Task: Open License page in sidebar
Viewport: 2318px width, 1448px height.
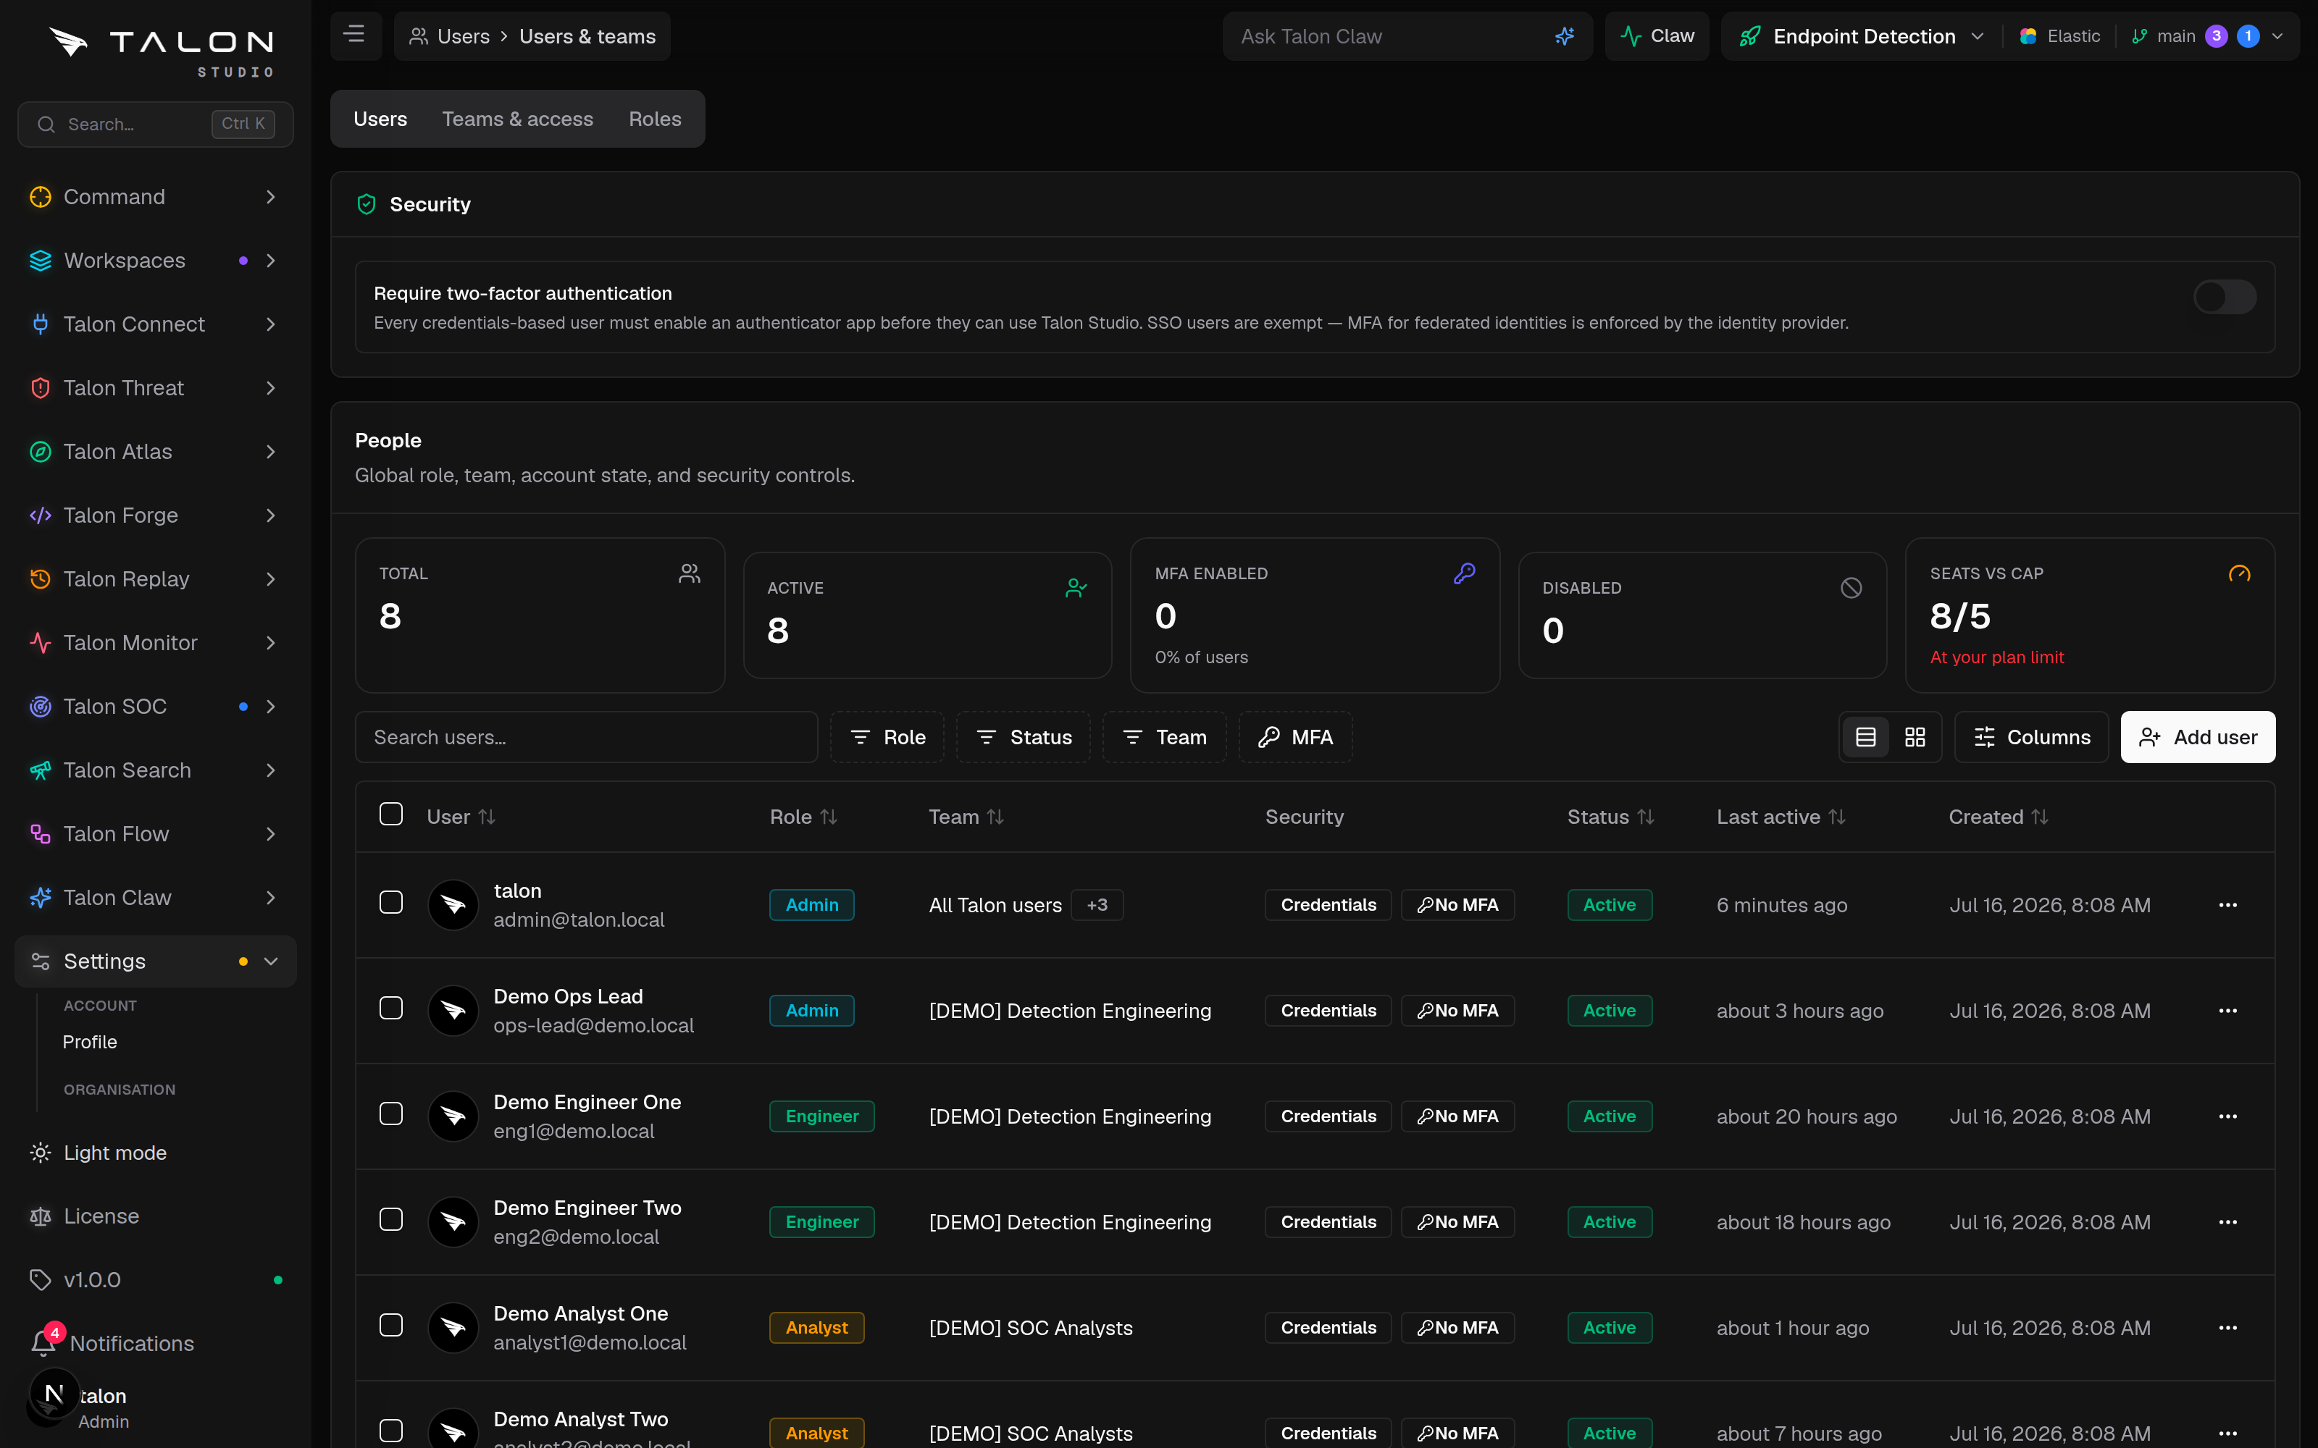Action: point(101,1216)
